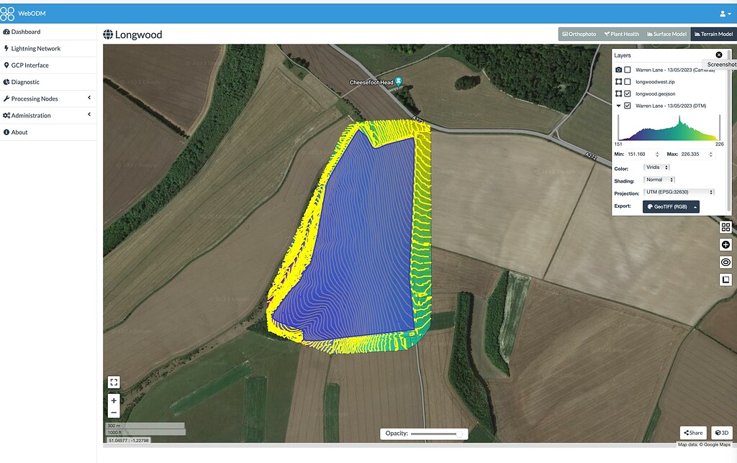737x463 pixels.
Task: Open the 3D view button
Action: click(722, 432)
